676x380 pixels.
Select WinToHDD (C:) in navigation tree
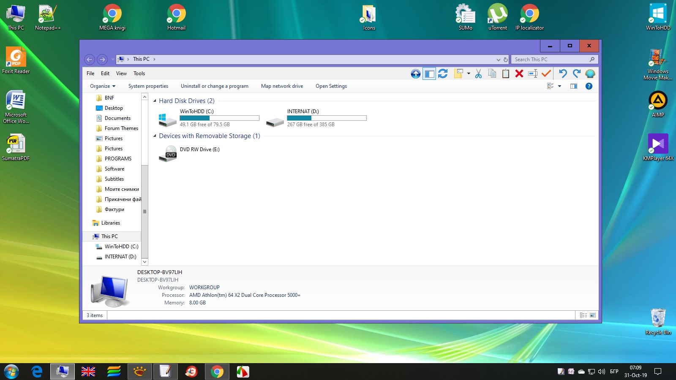[x=117, y=247]
